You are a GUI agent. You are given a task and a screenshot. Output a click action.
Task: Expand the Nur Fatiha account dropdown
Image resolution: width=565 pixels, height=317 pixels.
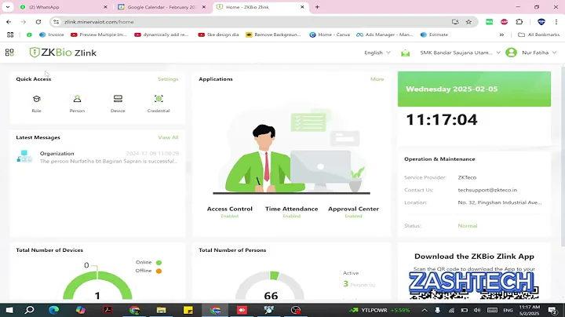[x=554, y=53]
